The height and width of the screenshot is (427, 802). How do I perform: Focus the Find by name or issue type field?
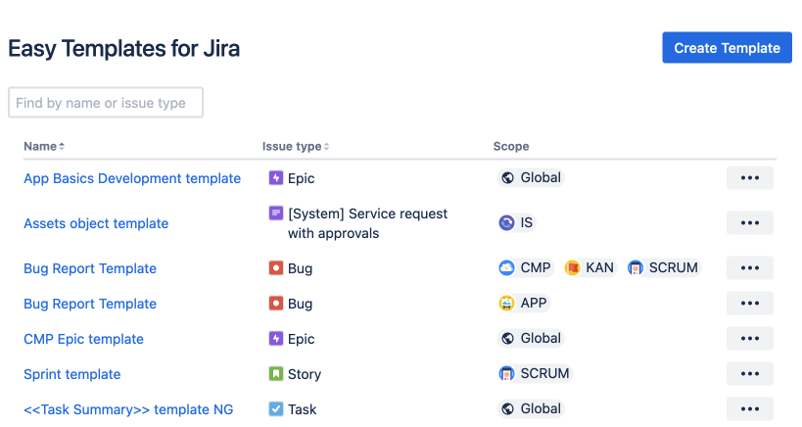point(106,103)
